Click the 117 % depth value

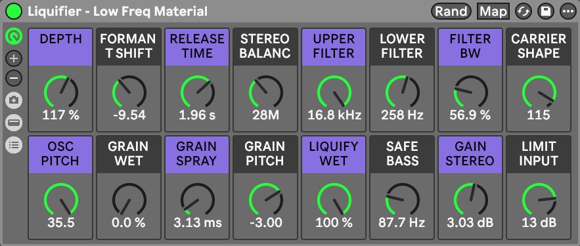[x=60, y=115]
